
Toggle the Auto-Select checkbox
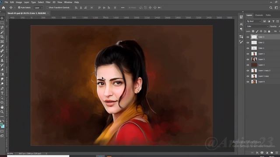coord(19,8)
